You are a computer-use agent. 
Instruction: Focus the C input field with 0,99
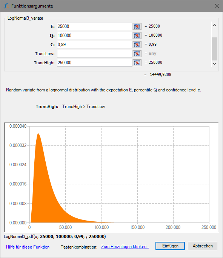[94, 45]
